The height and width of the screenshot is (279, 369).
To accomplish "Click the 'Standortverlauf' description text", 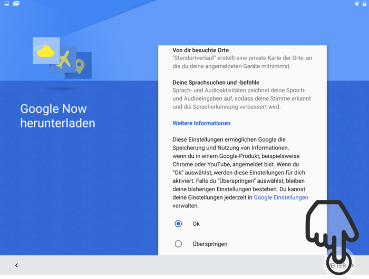I will [242, 62].
